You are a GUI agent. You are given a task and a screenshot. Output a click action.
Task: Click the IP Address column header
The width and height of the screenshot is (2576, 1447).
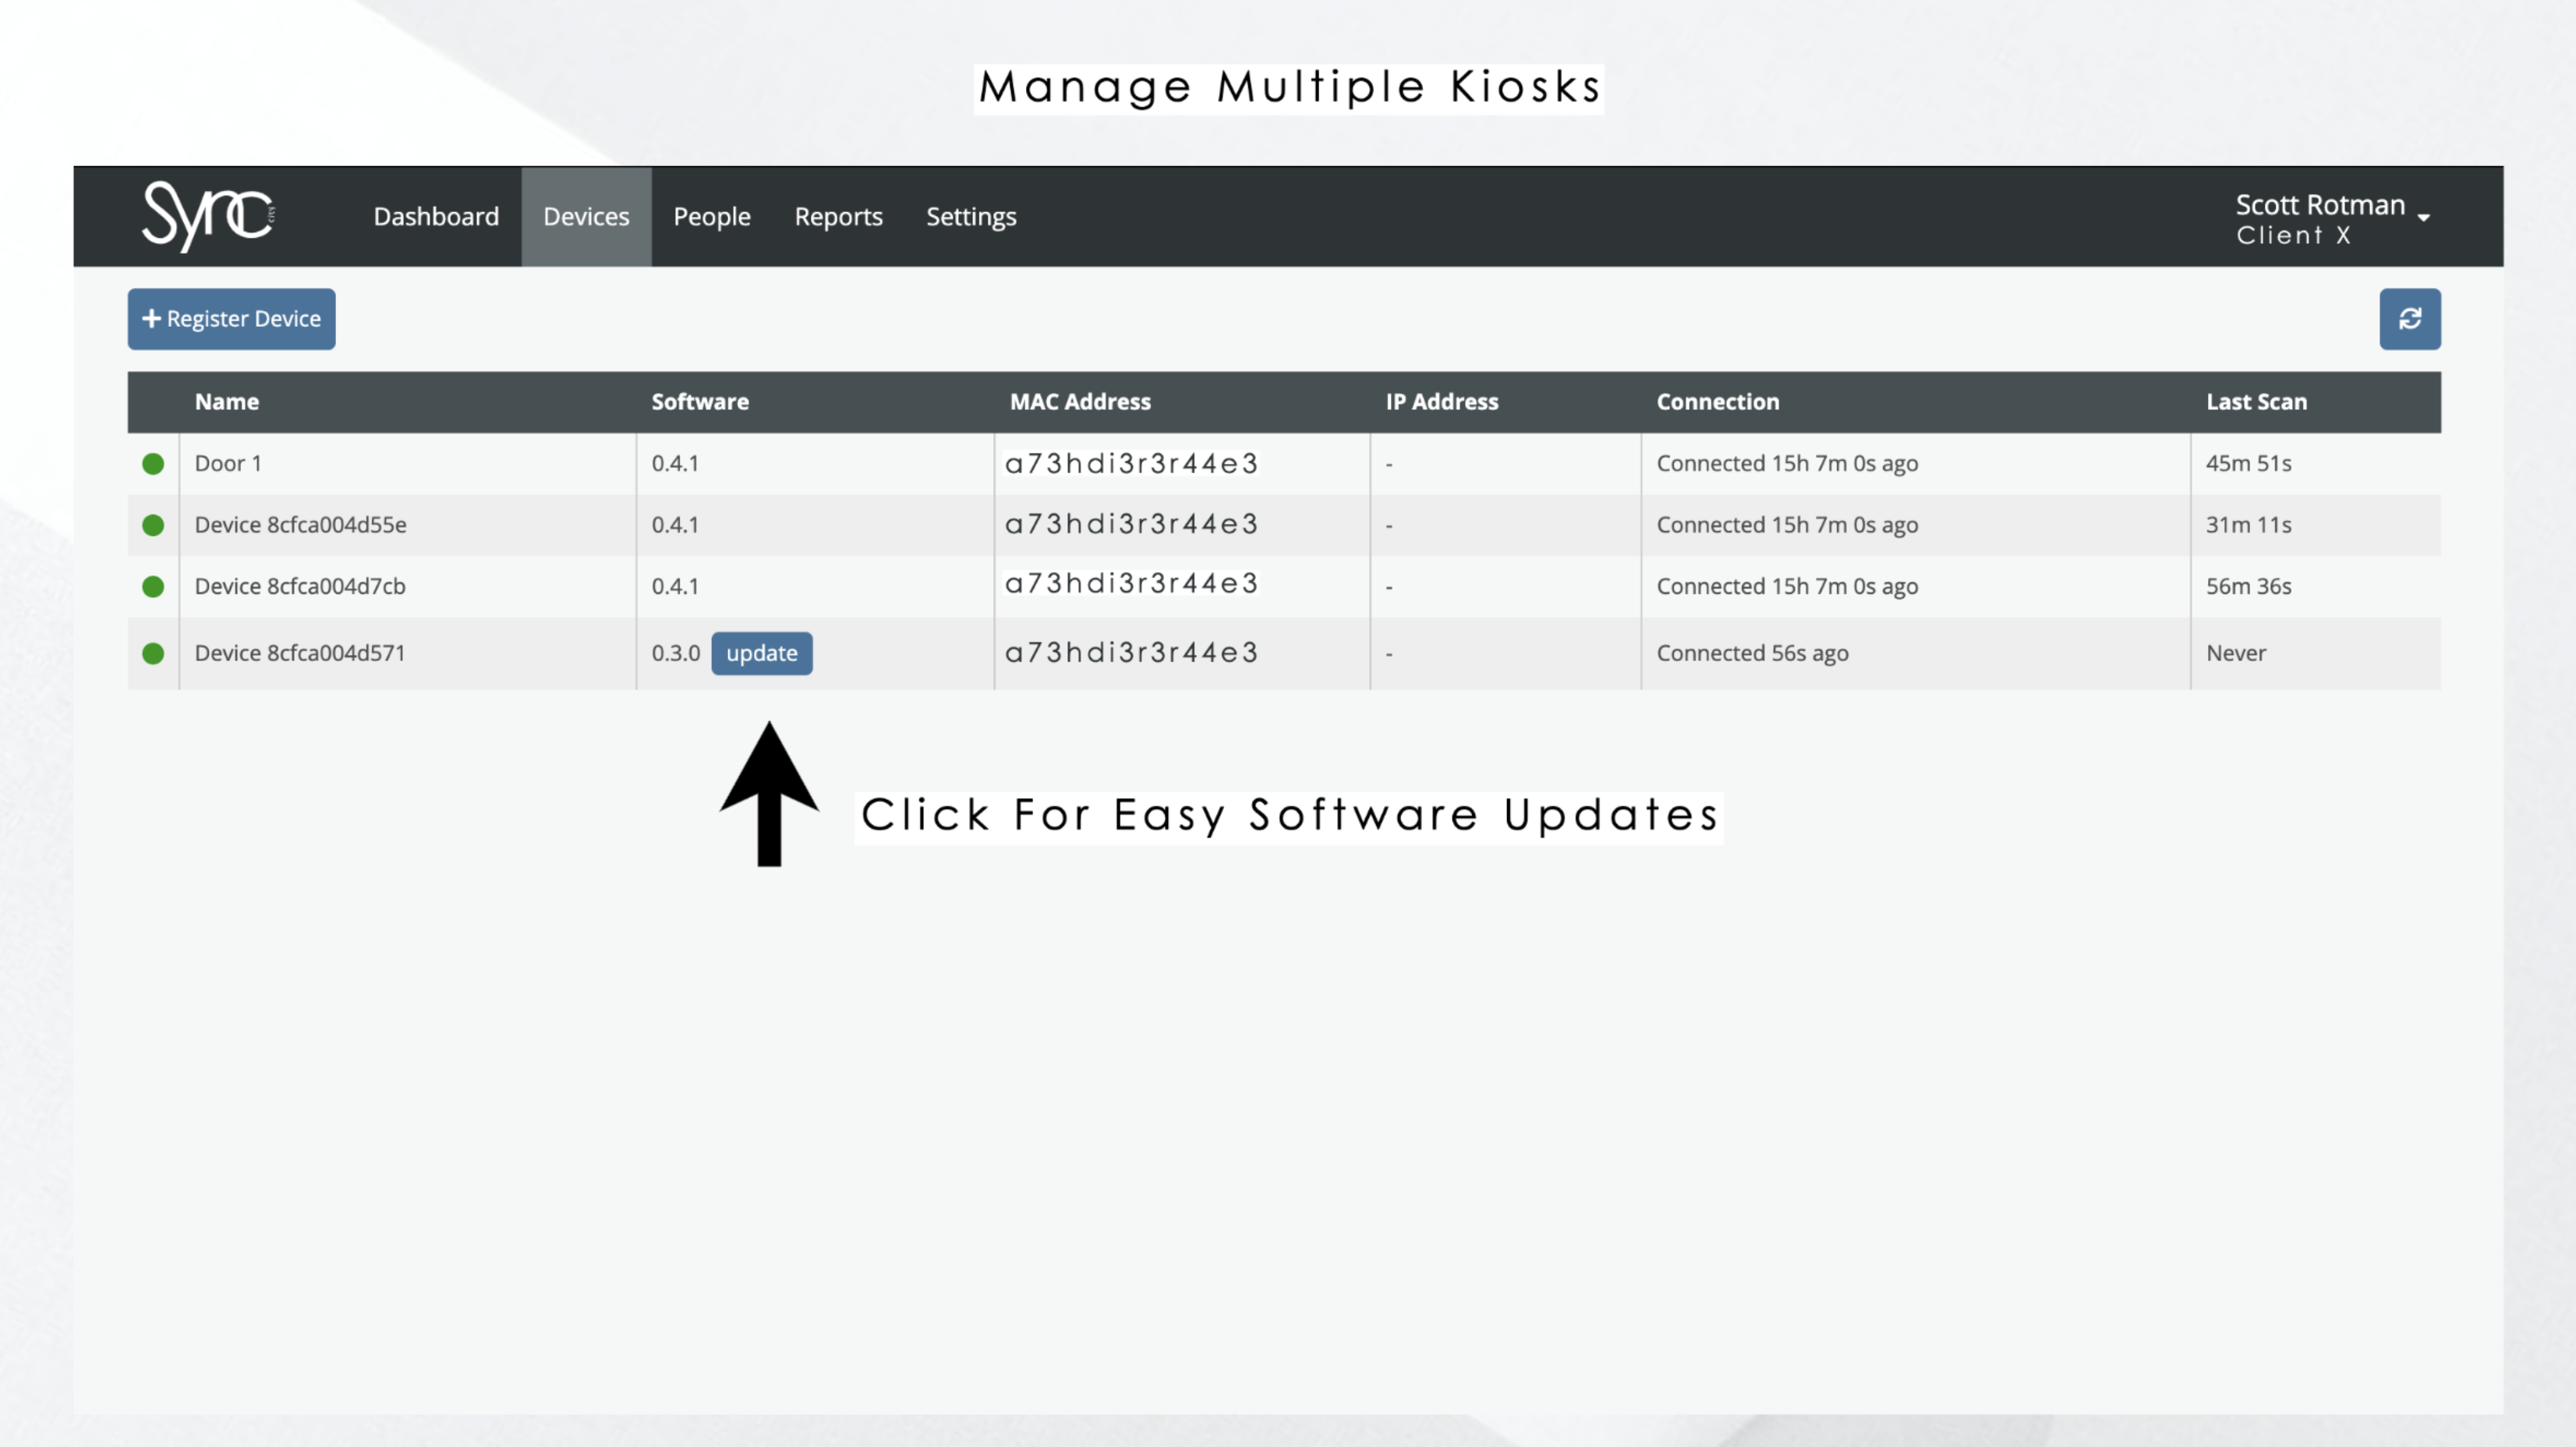(1441, 402)
